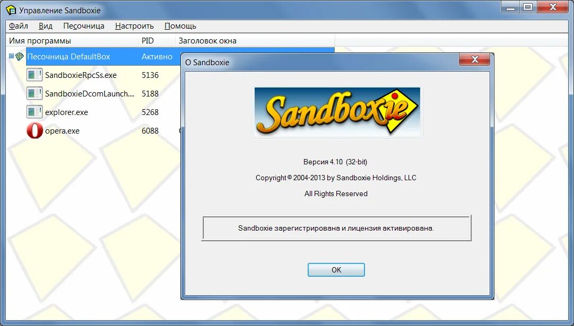Screen dimensions: 574x326
Task: Open the Вид menu
Action: pyautogui.click(x=46, y=26)
